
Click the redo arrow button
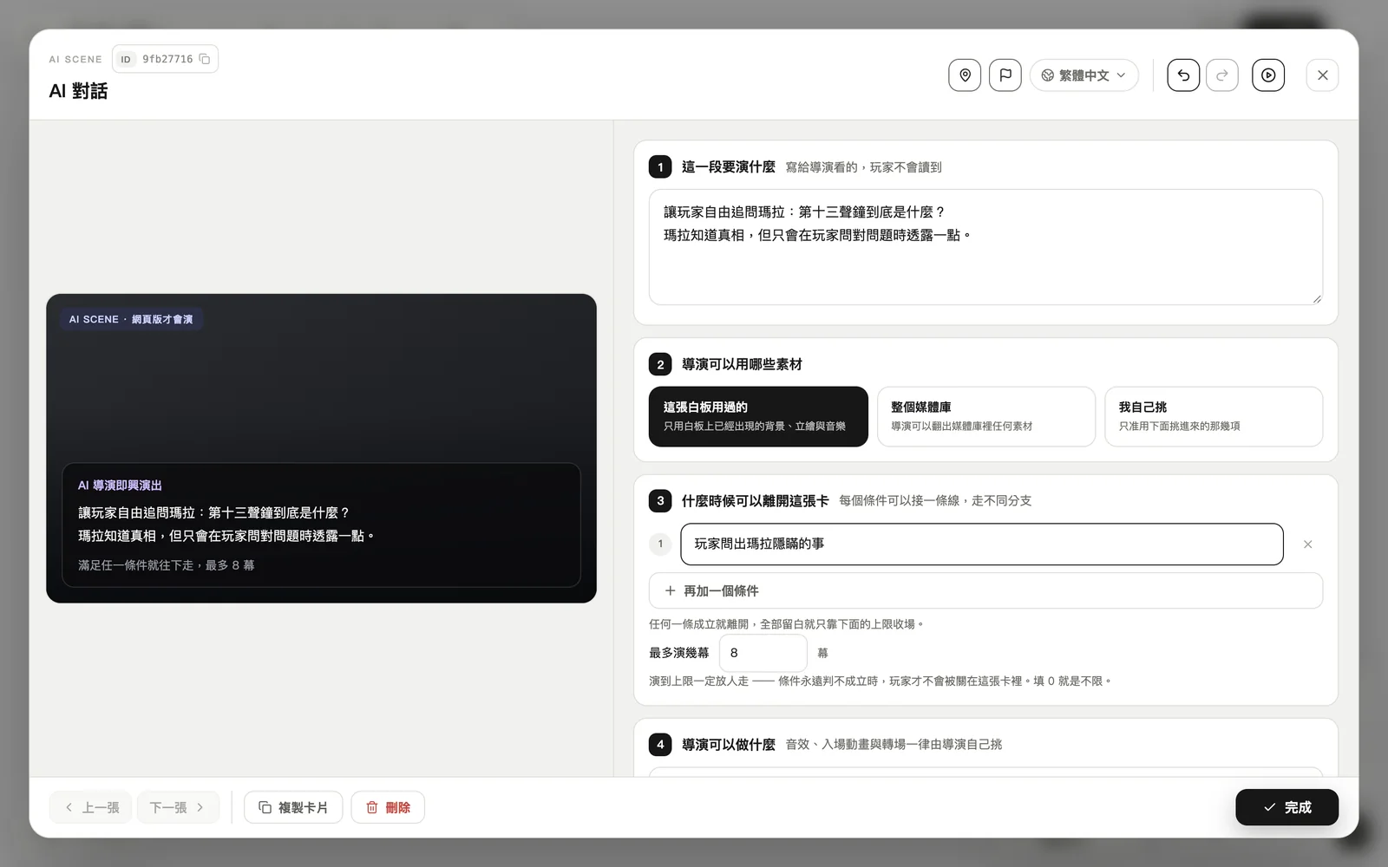pos(1222,75)
